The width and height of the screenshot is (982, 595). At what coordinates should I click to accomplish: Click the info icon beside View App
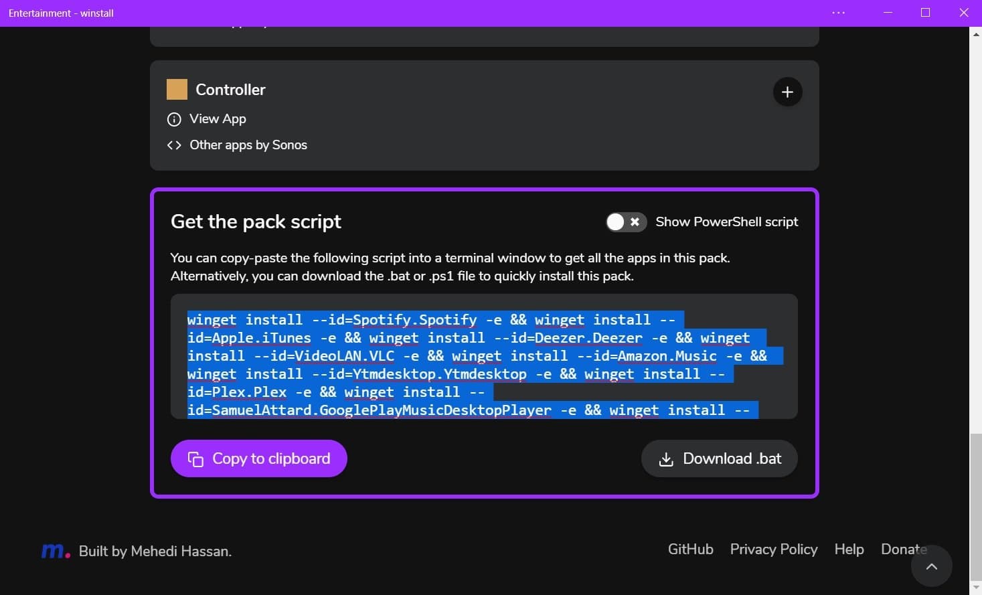coord(174,119)
